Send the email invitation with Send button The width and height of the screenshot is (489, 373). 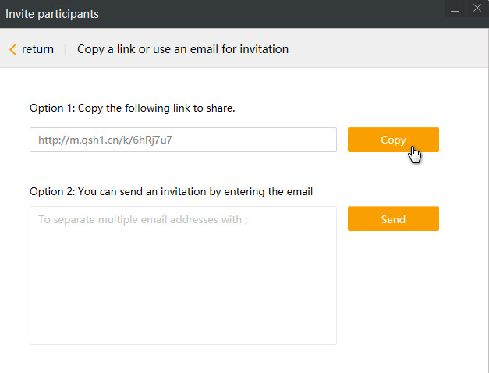pos(393,219)
